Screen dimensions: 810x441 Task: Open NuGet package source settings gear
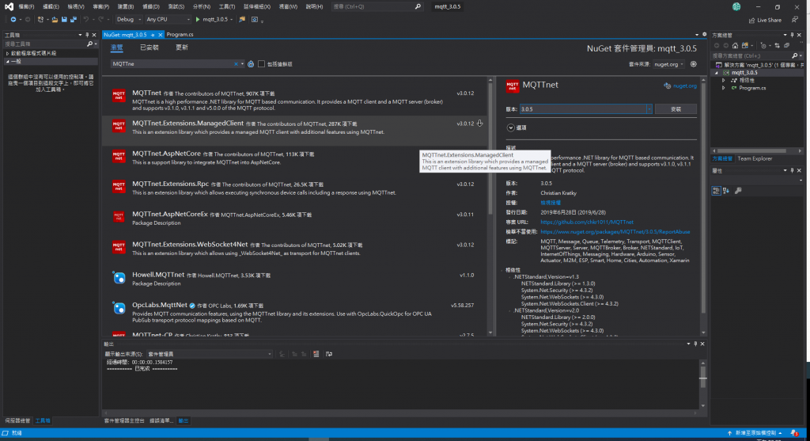coord(693,64)
